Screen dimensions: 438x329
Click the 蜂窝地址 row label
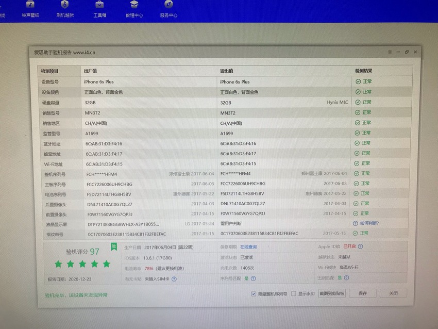[x=52, y=154]
